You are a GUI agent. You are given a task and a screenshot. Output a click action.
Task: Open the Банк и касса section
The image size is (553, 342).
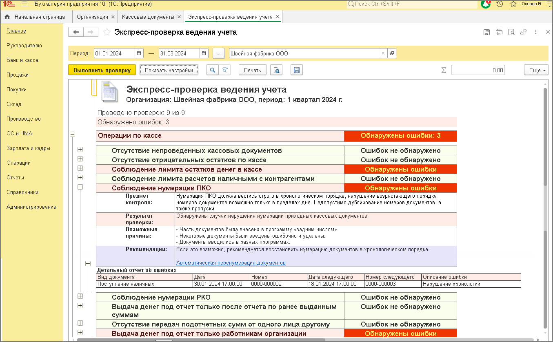(22, 60)
